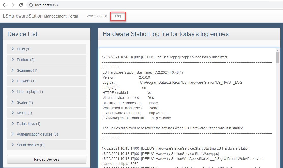The image size is (283, 168).
Task: Click the log panel scrollbar up arrow
Action: [x=278, y=51]
